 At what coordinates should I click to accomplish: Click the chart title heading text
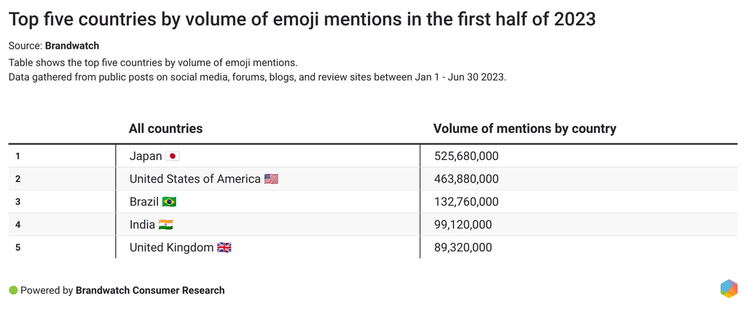[x=302, y=20]
